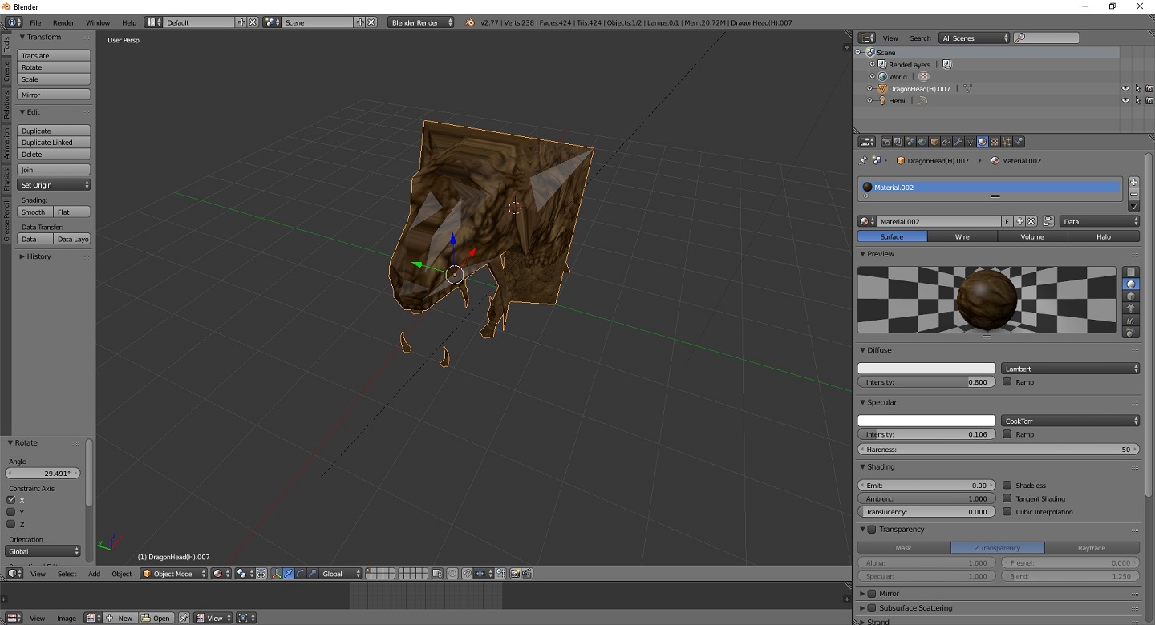Screen dimensions: 1155x625
Task: Switch to the Texture properties tab
Action: (x=995, y=142)
